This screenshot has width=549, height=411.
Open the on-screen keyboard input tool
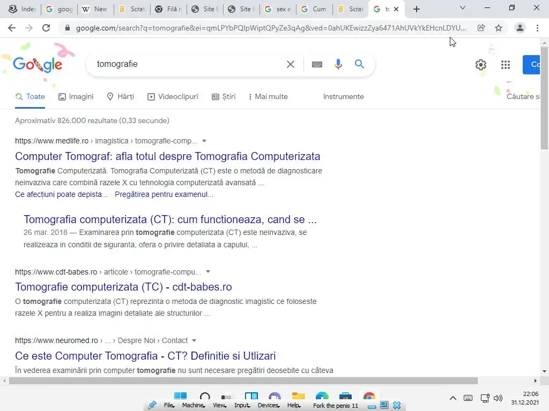[317, 64]
